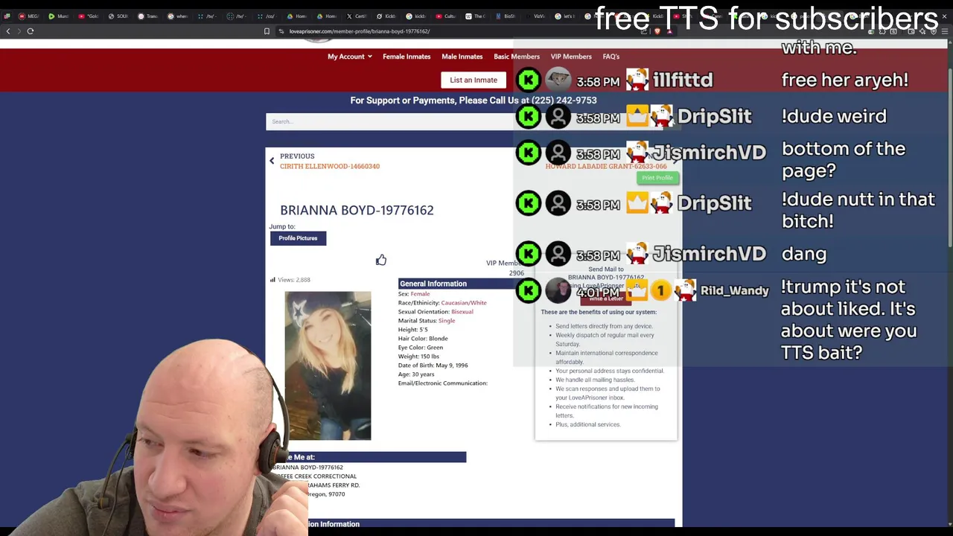Reload the page with the refresh icon
The height and width of the screenshot is (536, 953).
point(31,31)
